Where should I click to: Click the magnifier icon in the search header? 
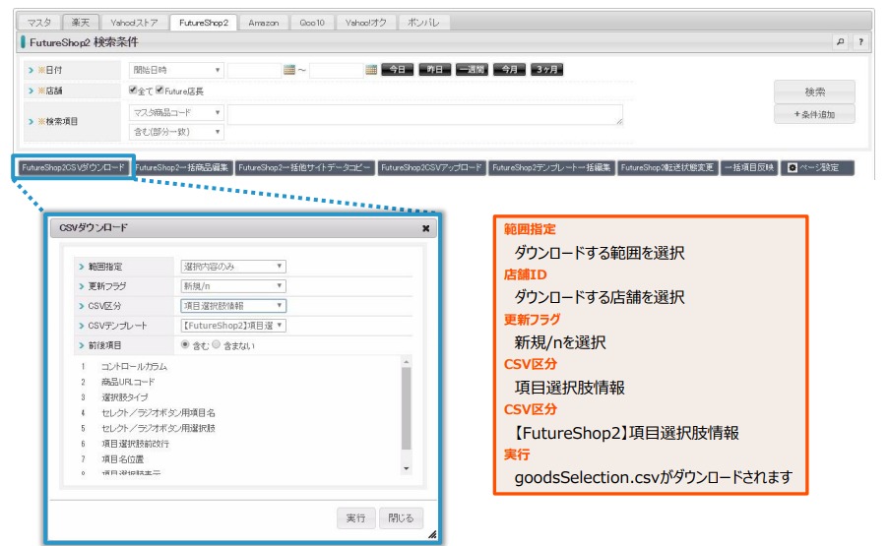(841, 42)
